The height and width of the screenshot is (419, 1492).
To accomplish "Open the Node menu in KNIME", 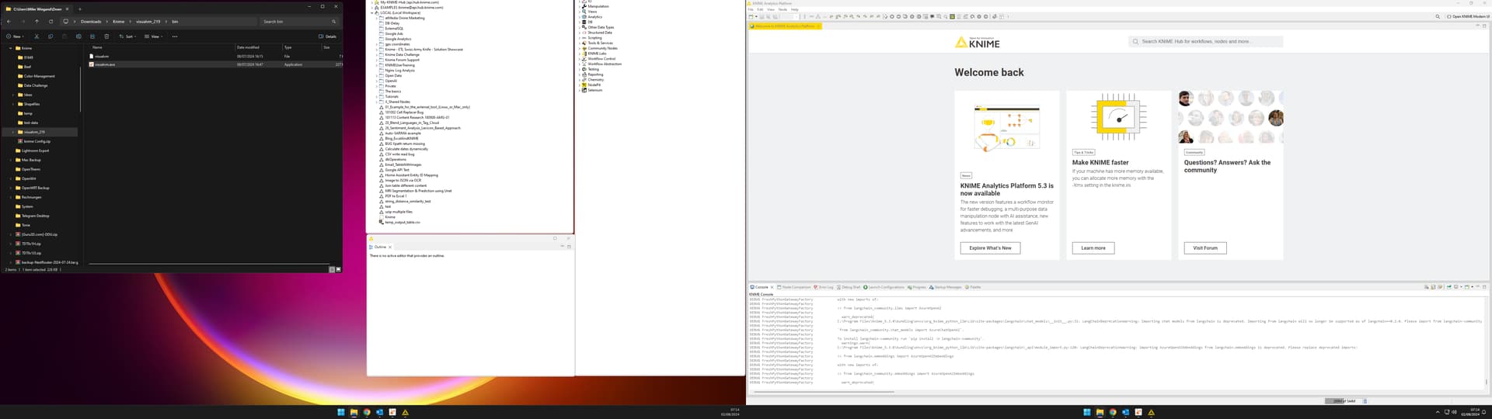I will point(783,9).
